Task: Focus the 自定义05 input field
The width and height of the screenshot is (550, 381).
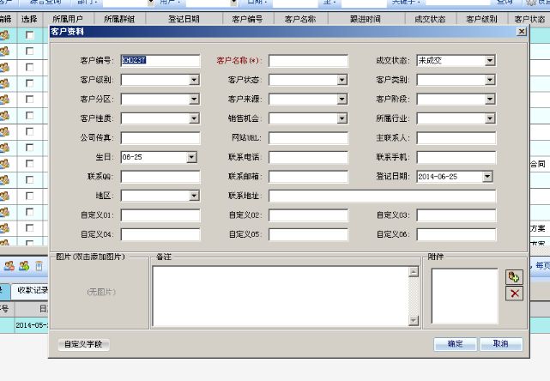Action: coord(308,234)
